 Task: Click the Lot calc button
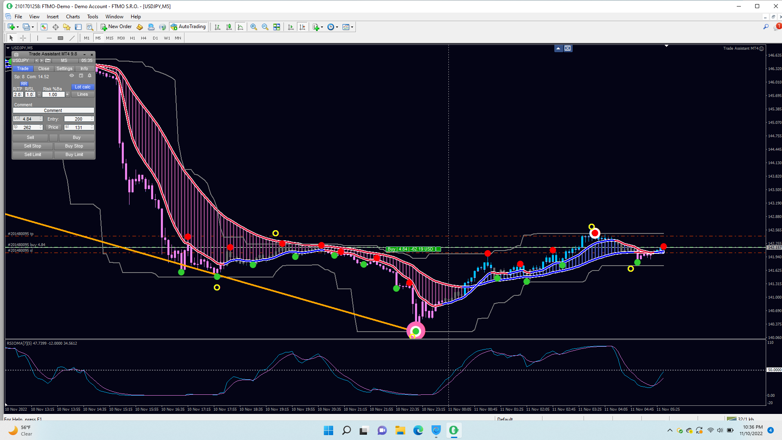[83, 87]
